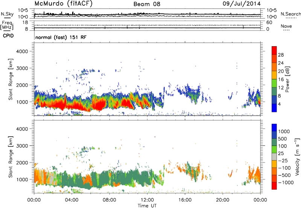Select the CPID label
Image resolution: width=301 pixels, height=208 pixels.
(8, 36)
